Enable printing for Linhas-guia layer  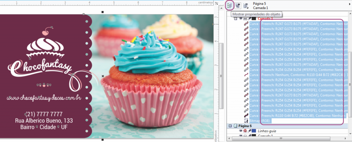pyautogui.click(x=245, y=131)
